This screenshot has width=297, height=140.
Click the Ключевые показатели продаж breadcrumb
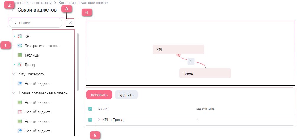point(81,3)
